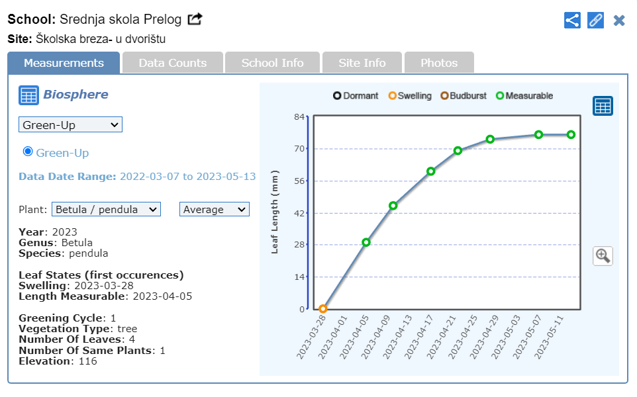Click the Biosphere heading link
The image size is (637, 397).
tap(75, 95)
